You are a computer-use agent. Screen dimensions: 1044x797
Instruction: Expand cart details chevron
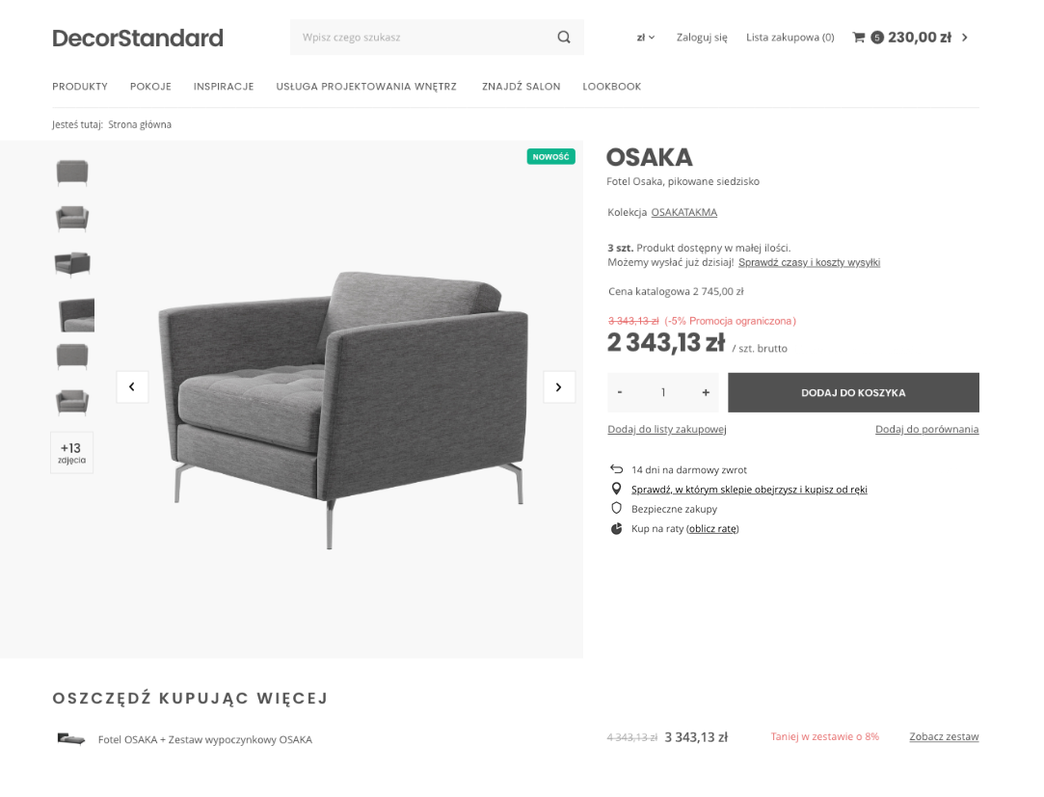[x=965, y=38]
